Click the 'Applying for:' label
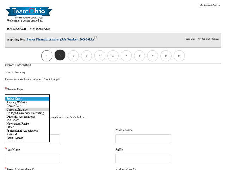 (x=16, y=39)
